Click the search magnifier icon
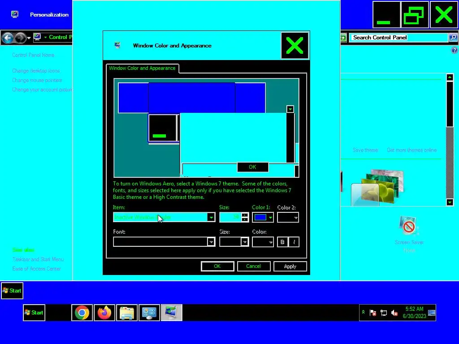 pos(453,38)
